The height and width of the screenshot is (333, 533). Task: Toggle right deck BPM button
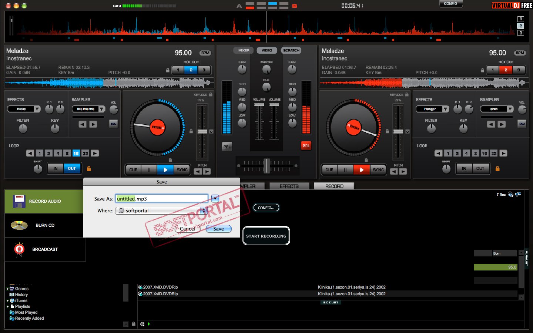click(x=520, y=53)
